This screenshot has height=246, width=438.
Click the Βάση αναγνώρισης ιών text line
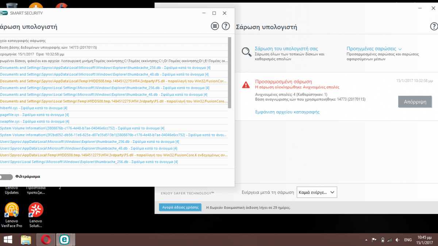pyautogui.click(x=310, y=99)
